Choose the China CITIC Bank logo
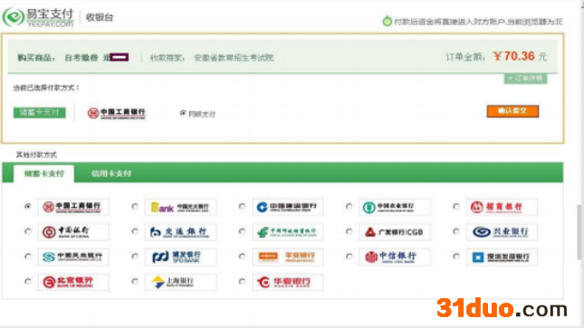The width and height of the screenshot is (584, 328). pos(395,257)
